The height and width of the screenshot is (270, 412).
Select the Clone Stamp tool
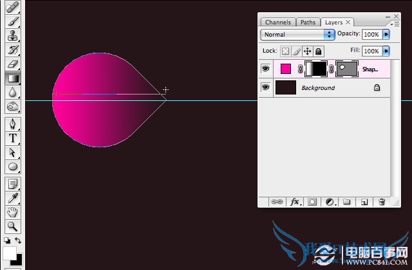click(x=13, y=36)
